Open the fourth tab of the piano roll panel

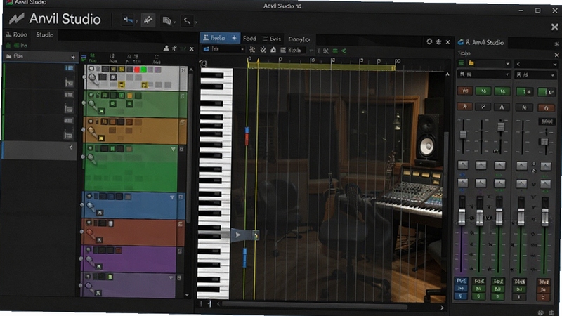click(x=299, y=39)
